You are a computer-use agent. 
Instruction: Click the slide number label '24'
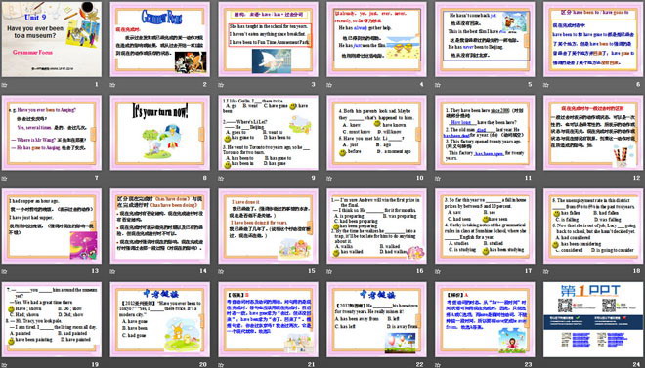(x=637, y=364)
